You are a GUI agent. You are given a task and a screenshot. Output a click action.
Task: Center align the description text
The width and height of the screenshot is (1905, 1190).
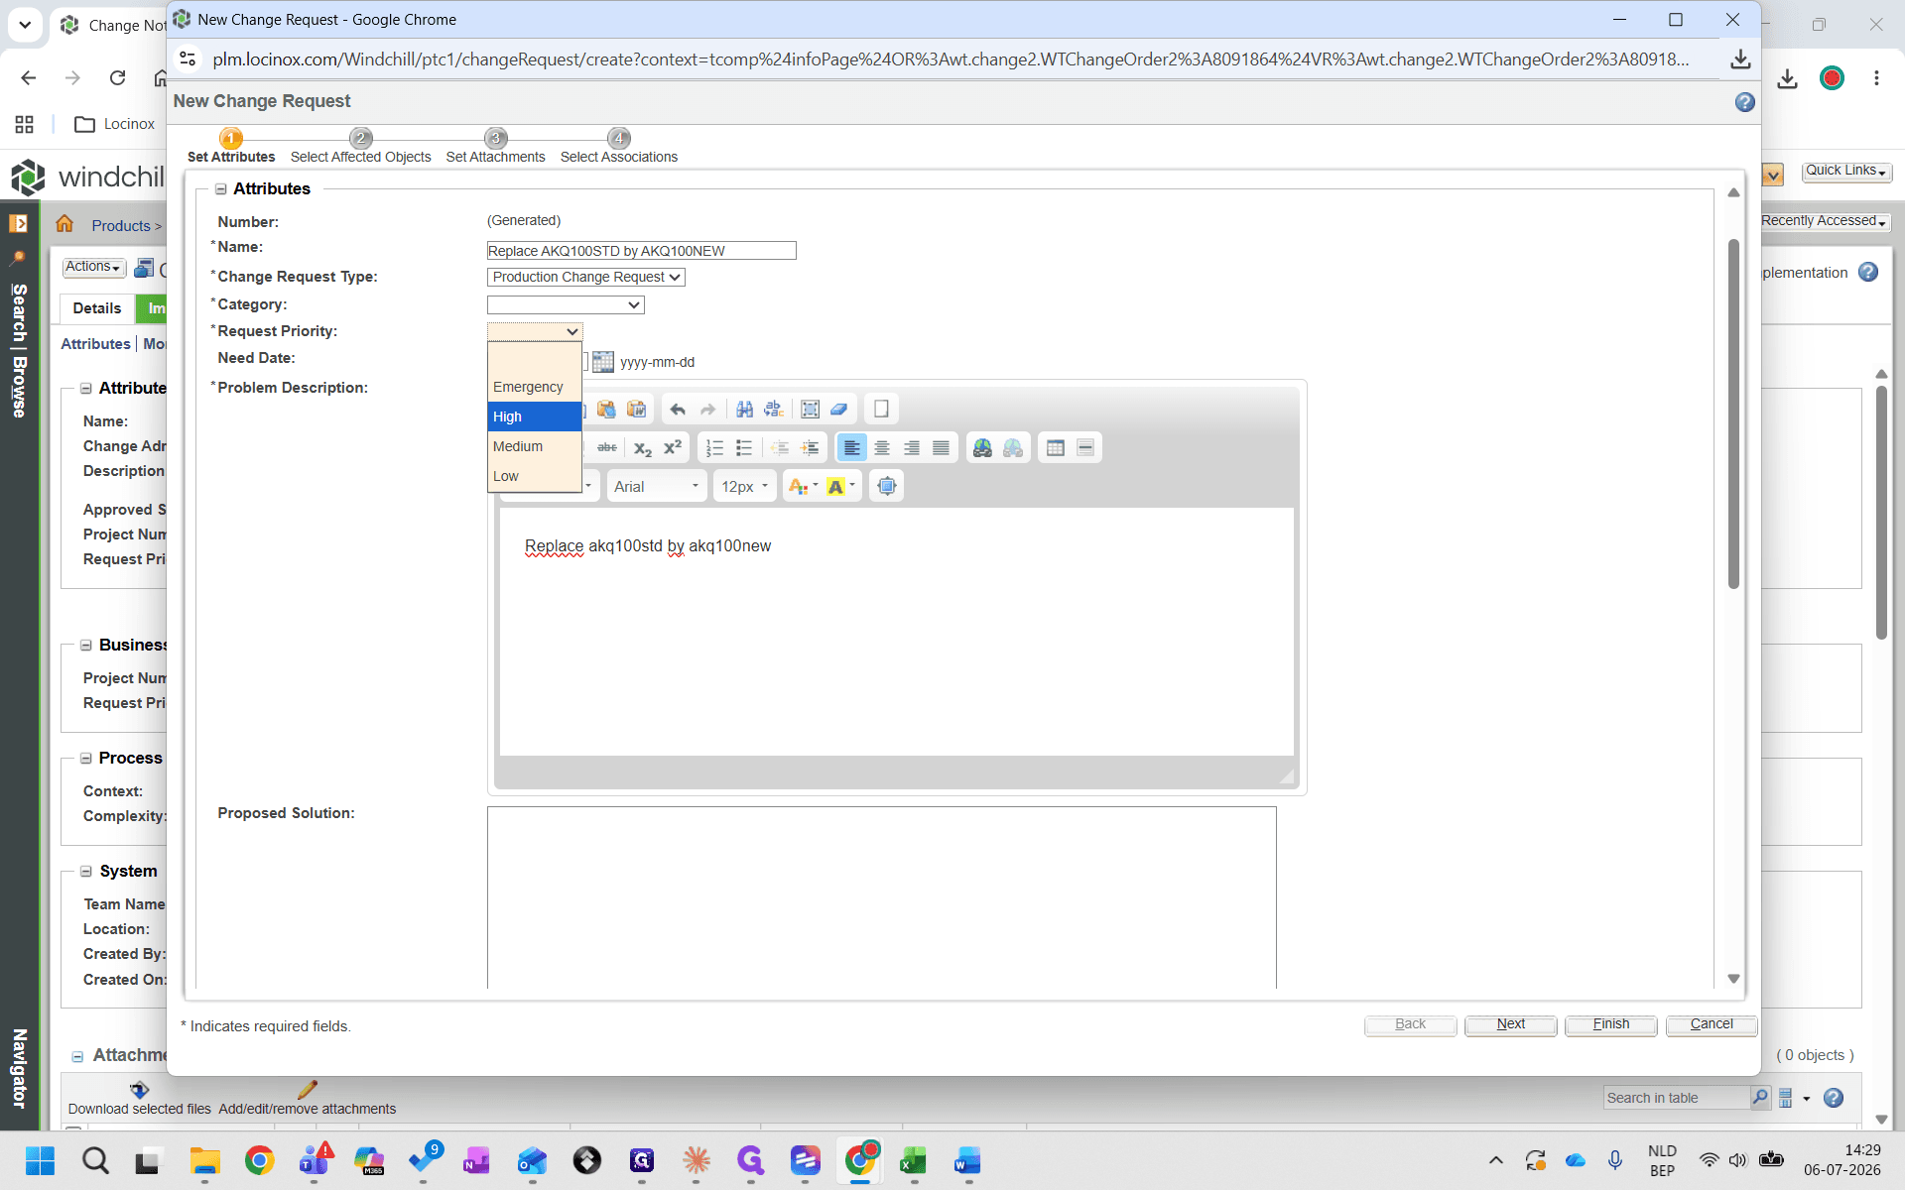(x=881, y=448)
